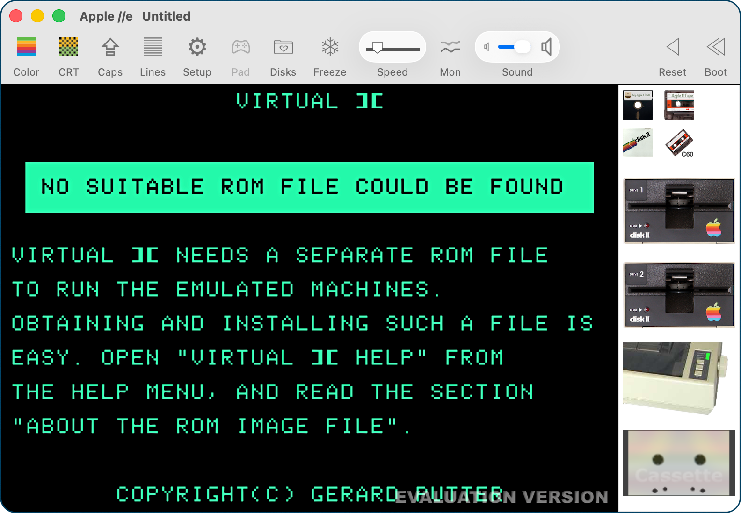This screenshot has height=513, width=741.
Task: Adjust the Sound volume slider
Action: pos(514,47)
